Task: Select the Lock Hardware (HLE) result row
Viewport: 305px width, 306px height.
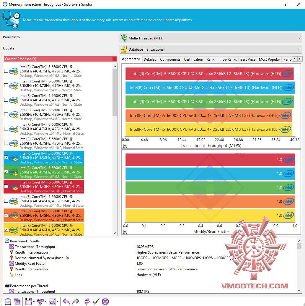Action: point(151,274)
